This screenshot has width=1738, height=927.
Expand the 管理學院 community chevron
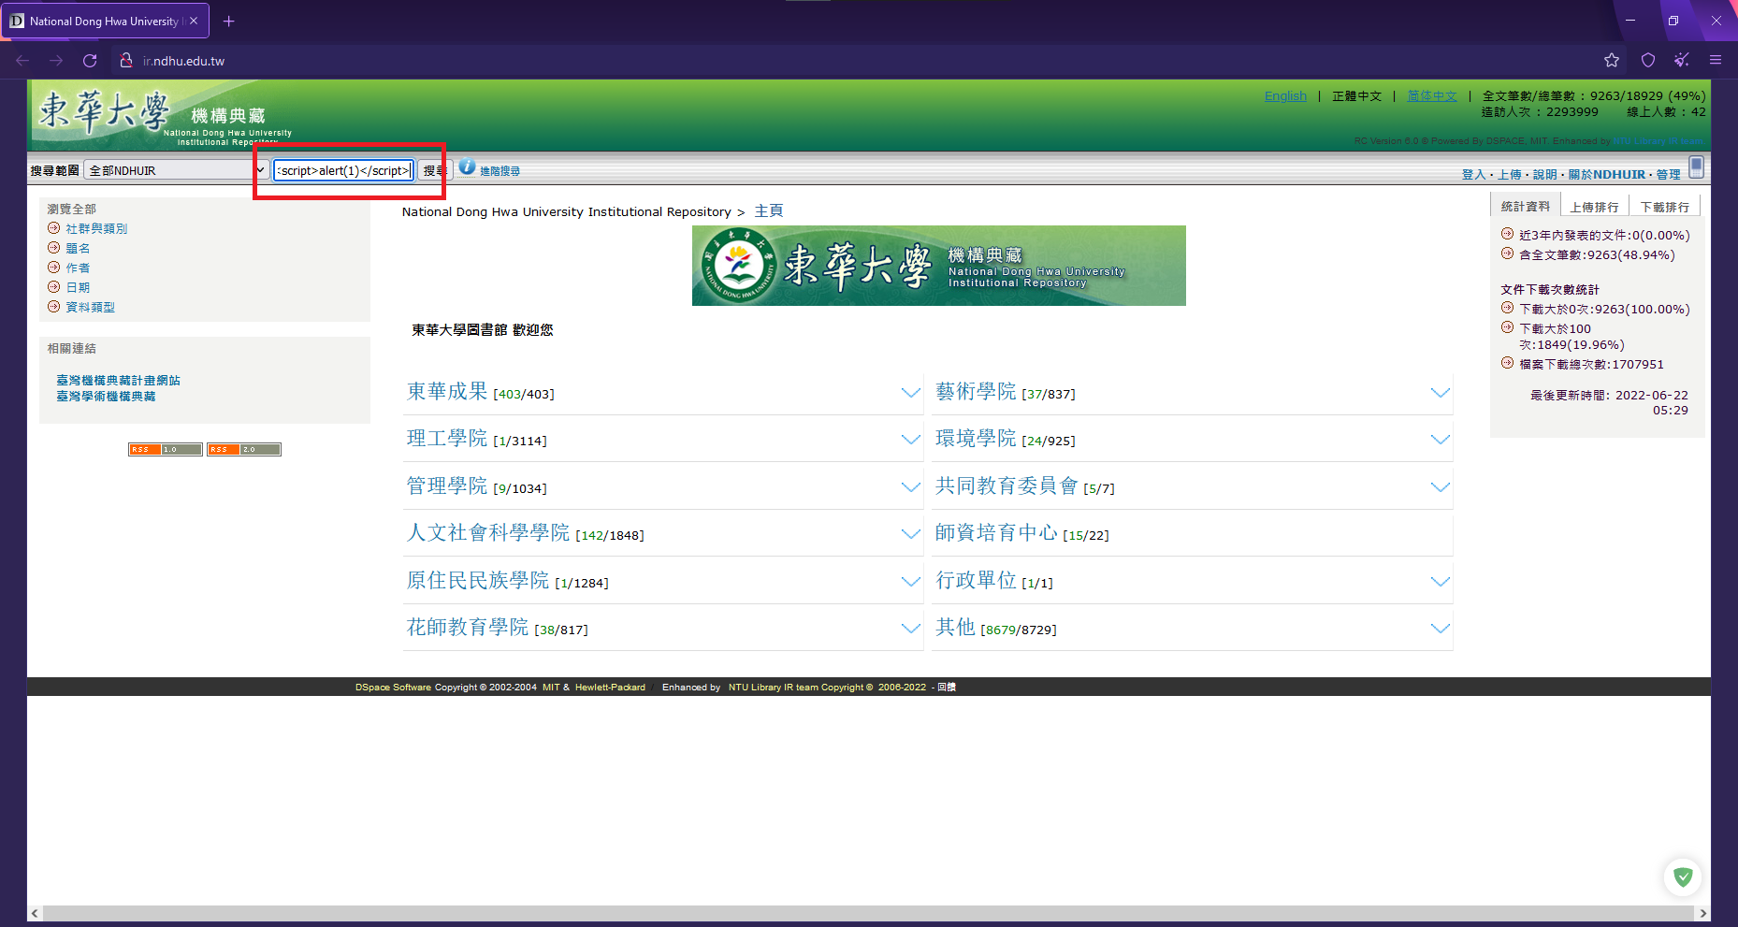click(910, 487)
